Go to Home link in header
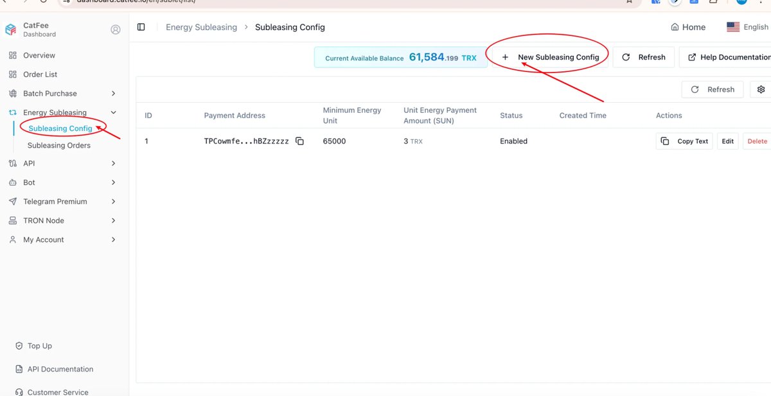 coord(688,27)
